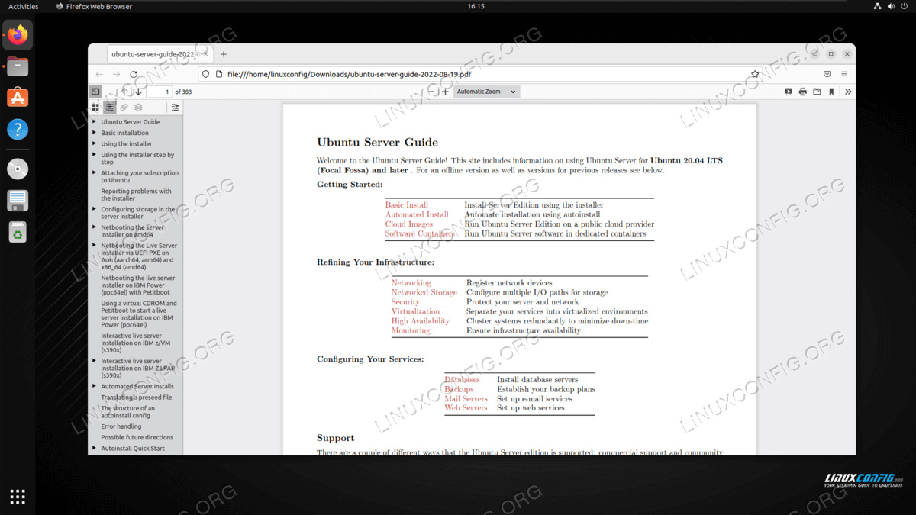Toggle the PDF viewer sidebar

click(95, 92)
